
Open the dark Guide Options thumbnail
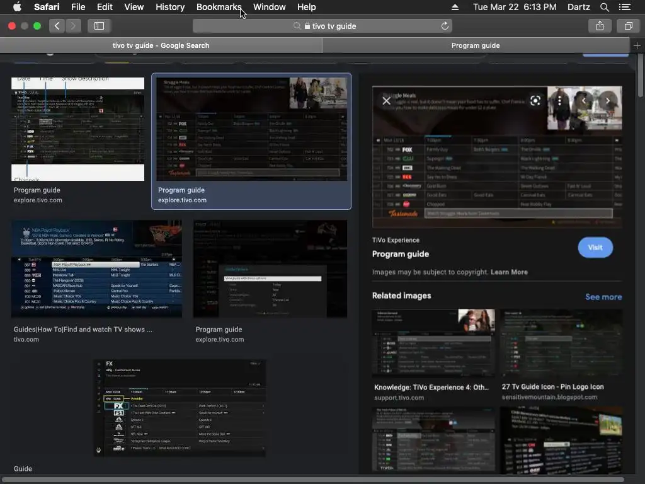270,268
